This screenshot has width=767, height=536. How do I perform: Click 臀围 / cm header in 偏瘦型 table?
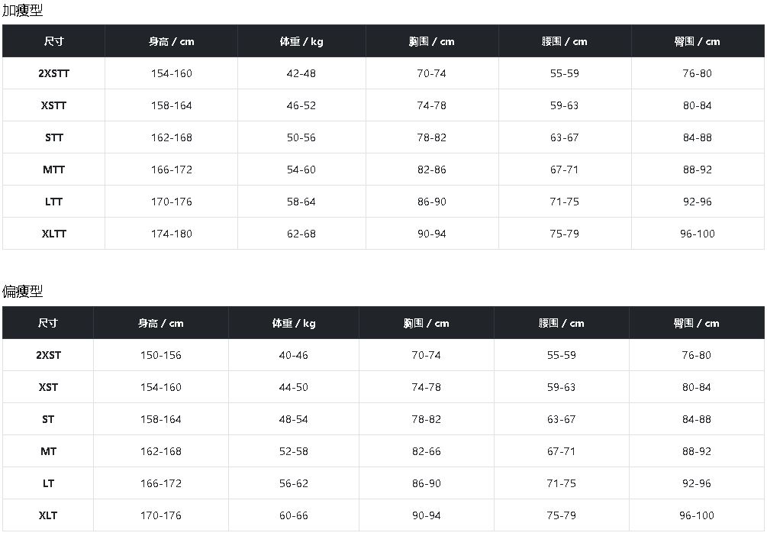696,323
